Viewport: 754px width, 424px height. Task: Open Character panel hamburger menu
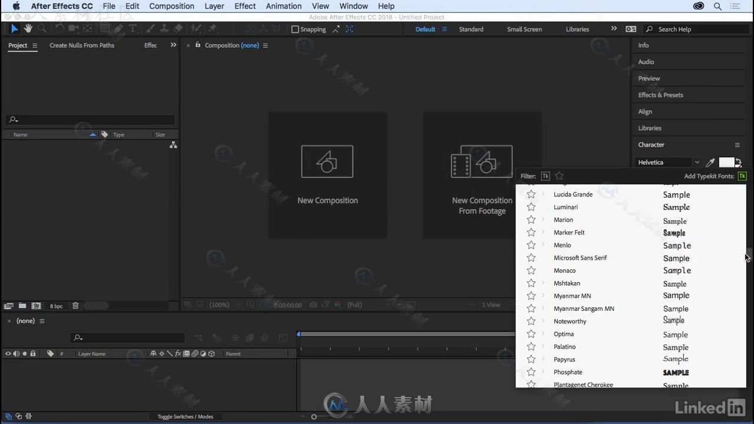pos(737,145)
